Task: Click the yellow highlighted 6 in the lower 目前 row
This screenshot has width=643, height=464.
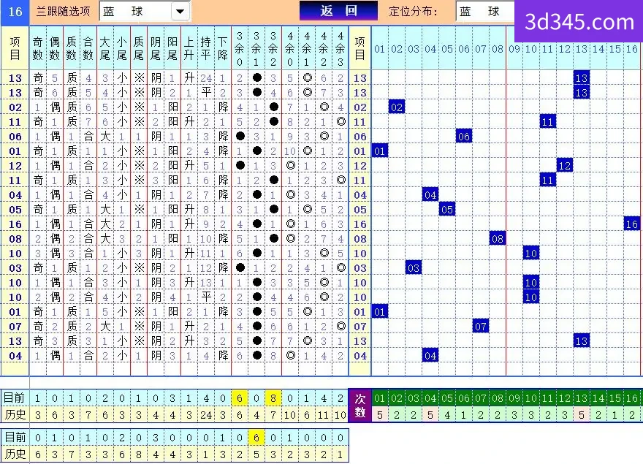Action: pyautogui.click(x=256, y=438)
